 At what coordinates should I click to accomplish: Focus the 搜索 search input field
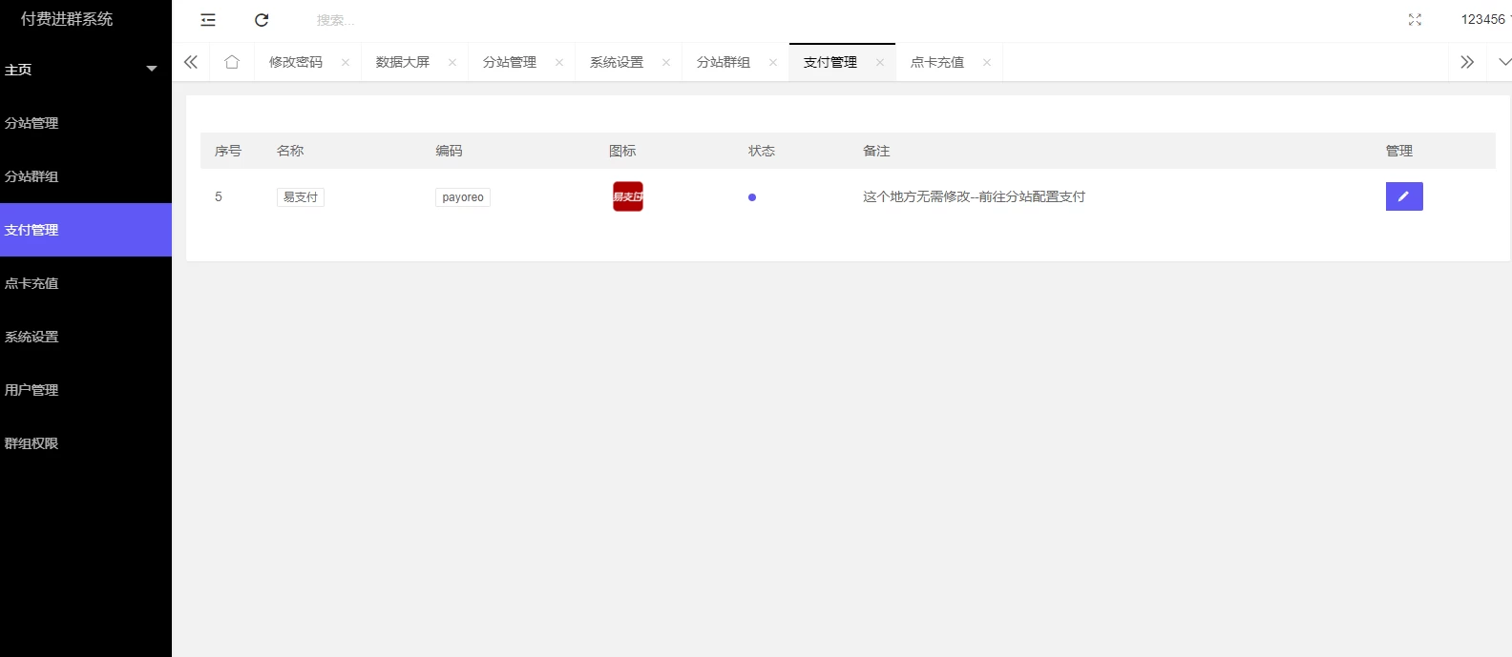point(382,20)
